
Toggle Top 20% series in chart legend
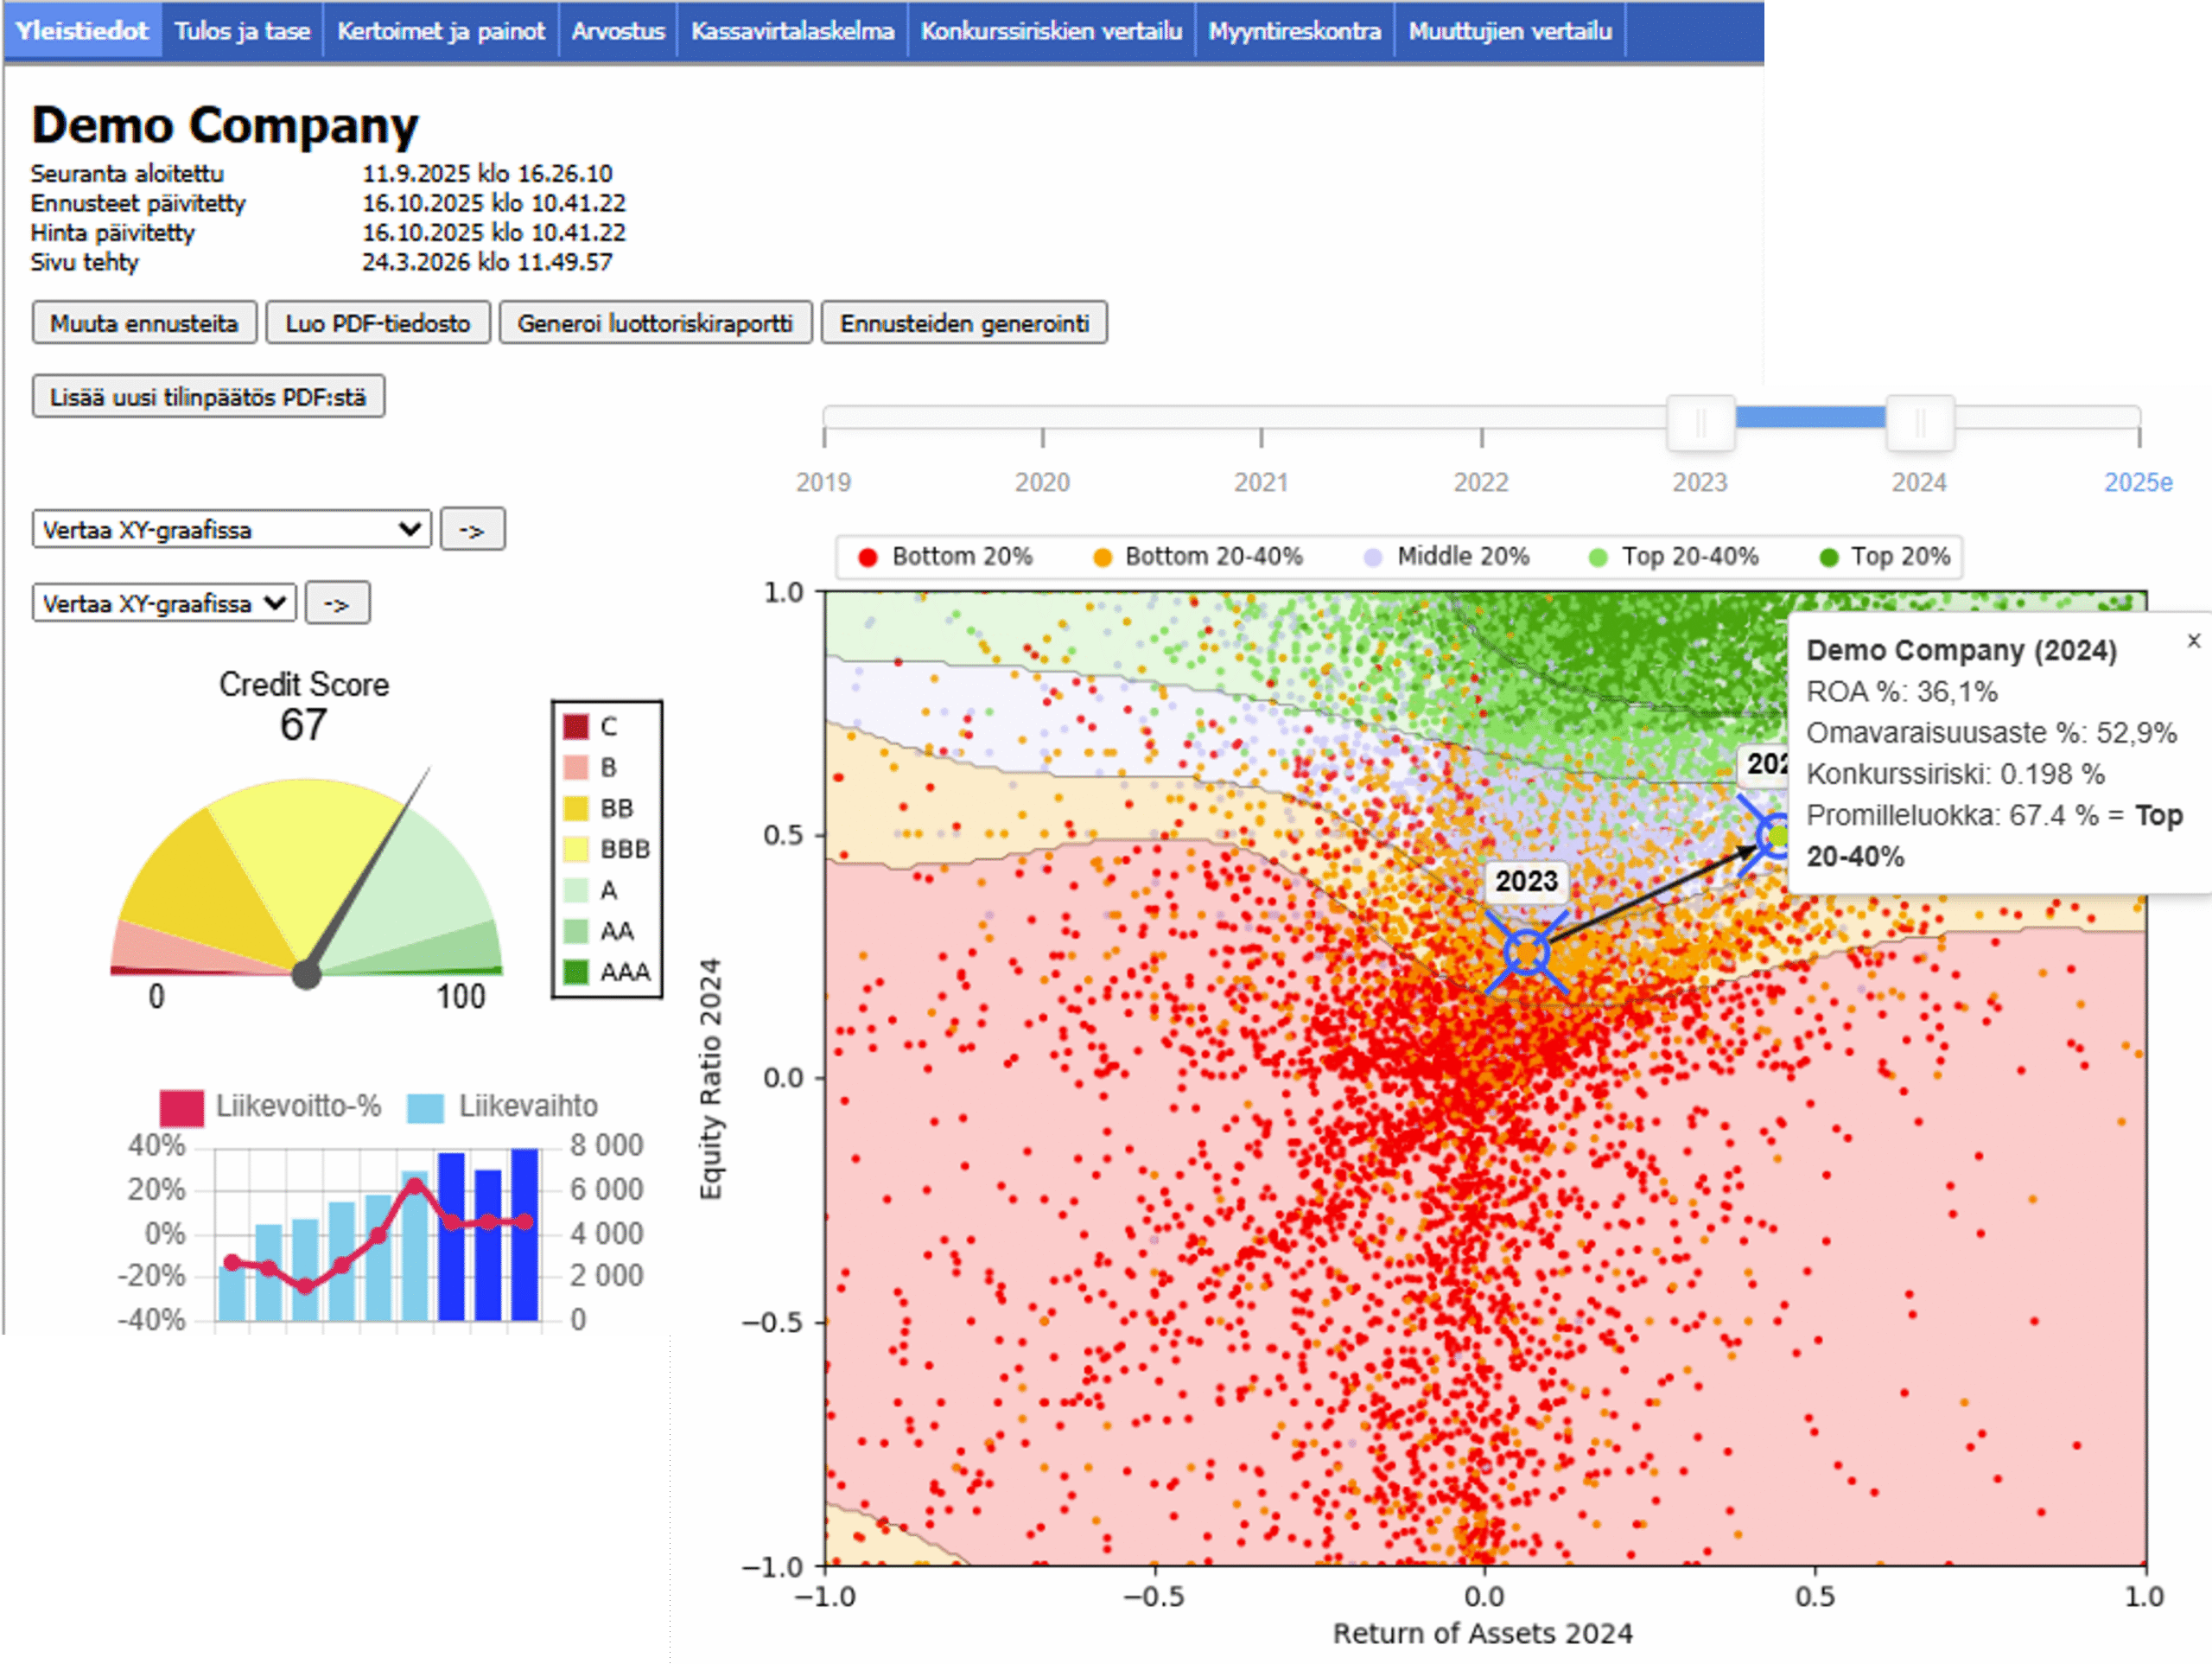tap(1885, 557)
